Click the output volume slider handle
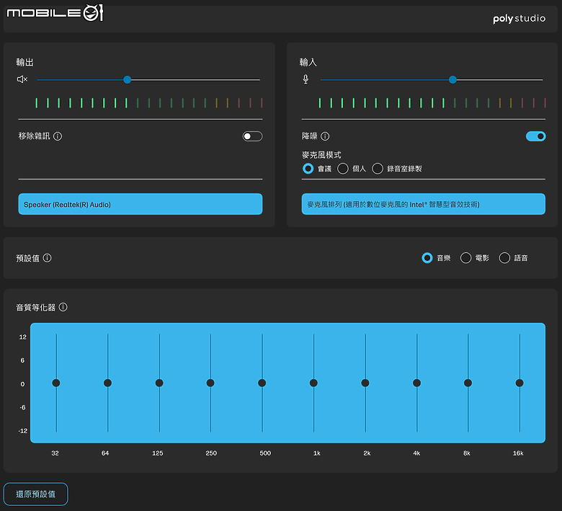The width and height of the screenshot is (562, 511). [x=127, y=79]
